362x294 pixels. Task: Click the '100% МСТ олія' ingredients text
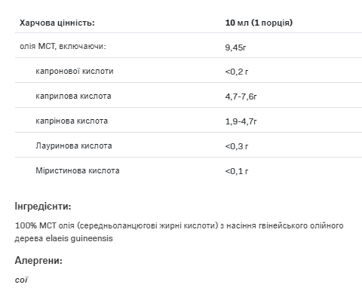tap(44, 225)
